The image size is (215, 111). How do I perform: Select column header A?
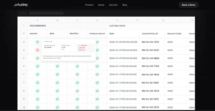(37, 20)
